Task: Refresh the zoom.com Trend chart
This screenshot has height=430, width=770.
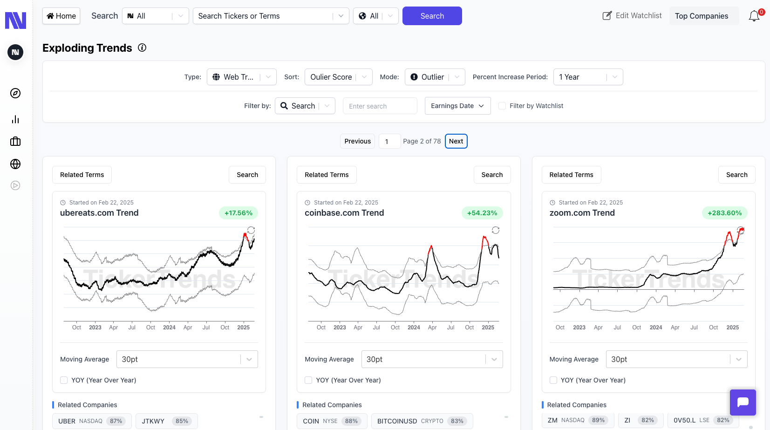Action: click(741, 230)
